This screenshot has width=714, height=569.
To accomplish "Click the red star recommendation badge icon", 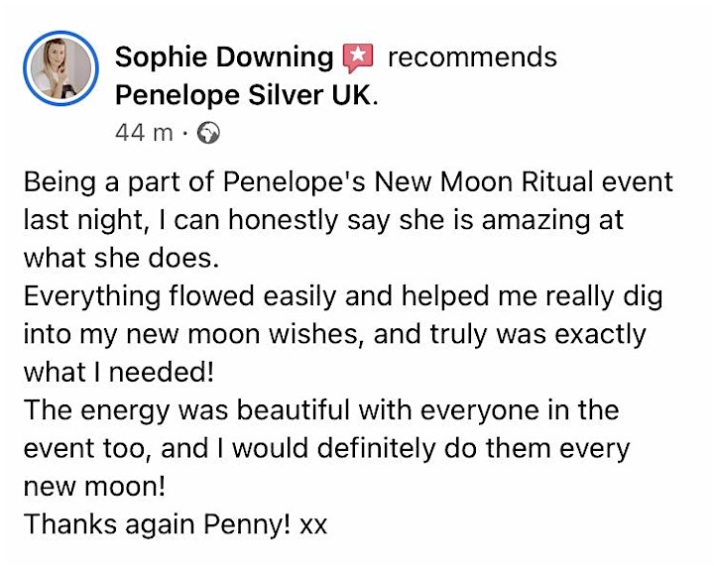I will tap(358, 57).
